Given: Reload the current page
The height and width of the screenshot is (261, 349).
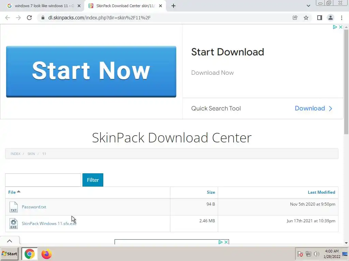Looking at the screenshot, I should [29, 18].
